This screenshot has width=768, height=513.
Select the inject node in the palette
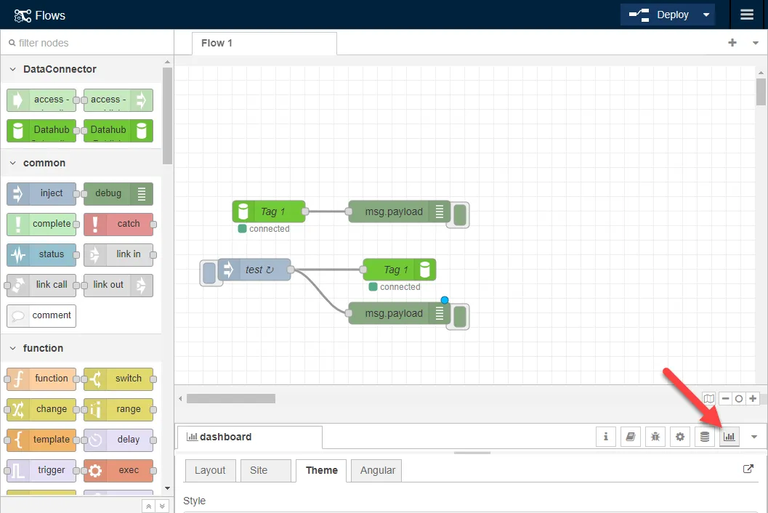(x=41, y=193)
